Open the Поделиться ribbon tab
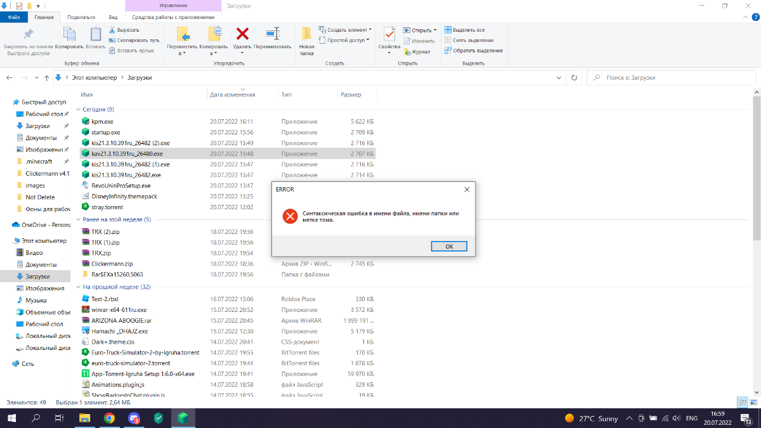This screenshot has width=761, height=428. pos(81,17)
